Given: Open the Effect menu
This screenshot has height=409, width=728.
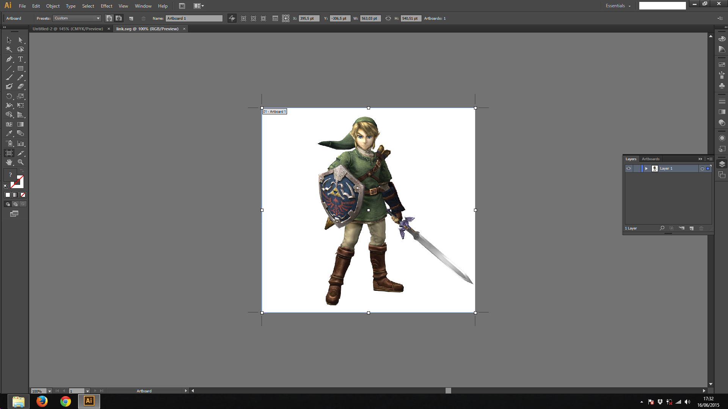Looking at the screenshot, I should pos(107,6).
